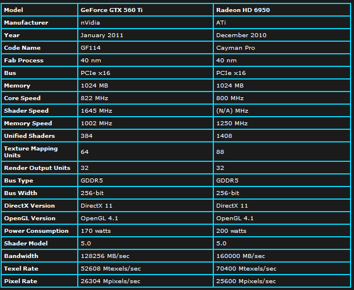Click the 'Bus Type' row label
Screen dimensions: 354x290
tap(18, 180)
